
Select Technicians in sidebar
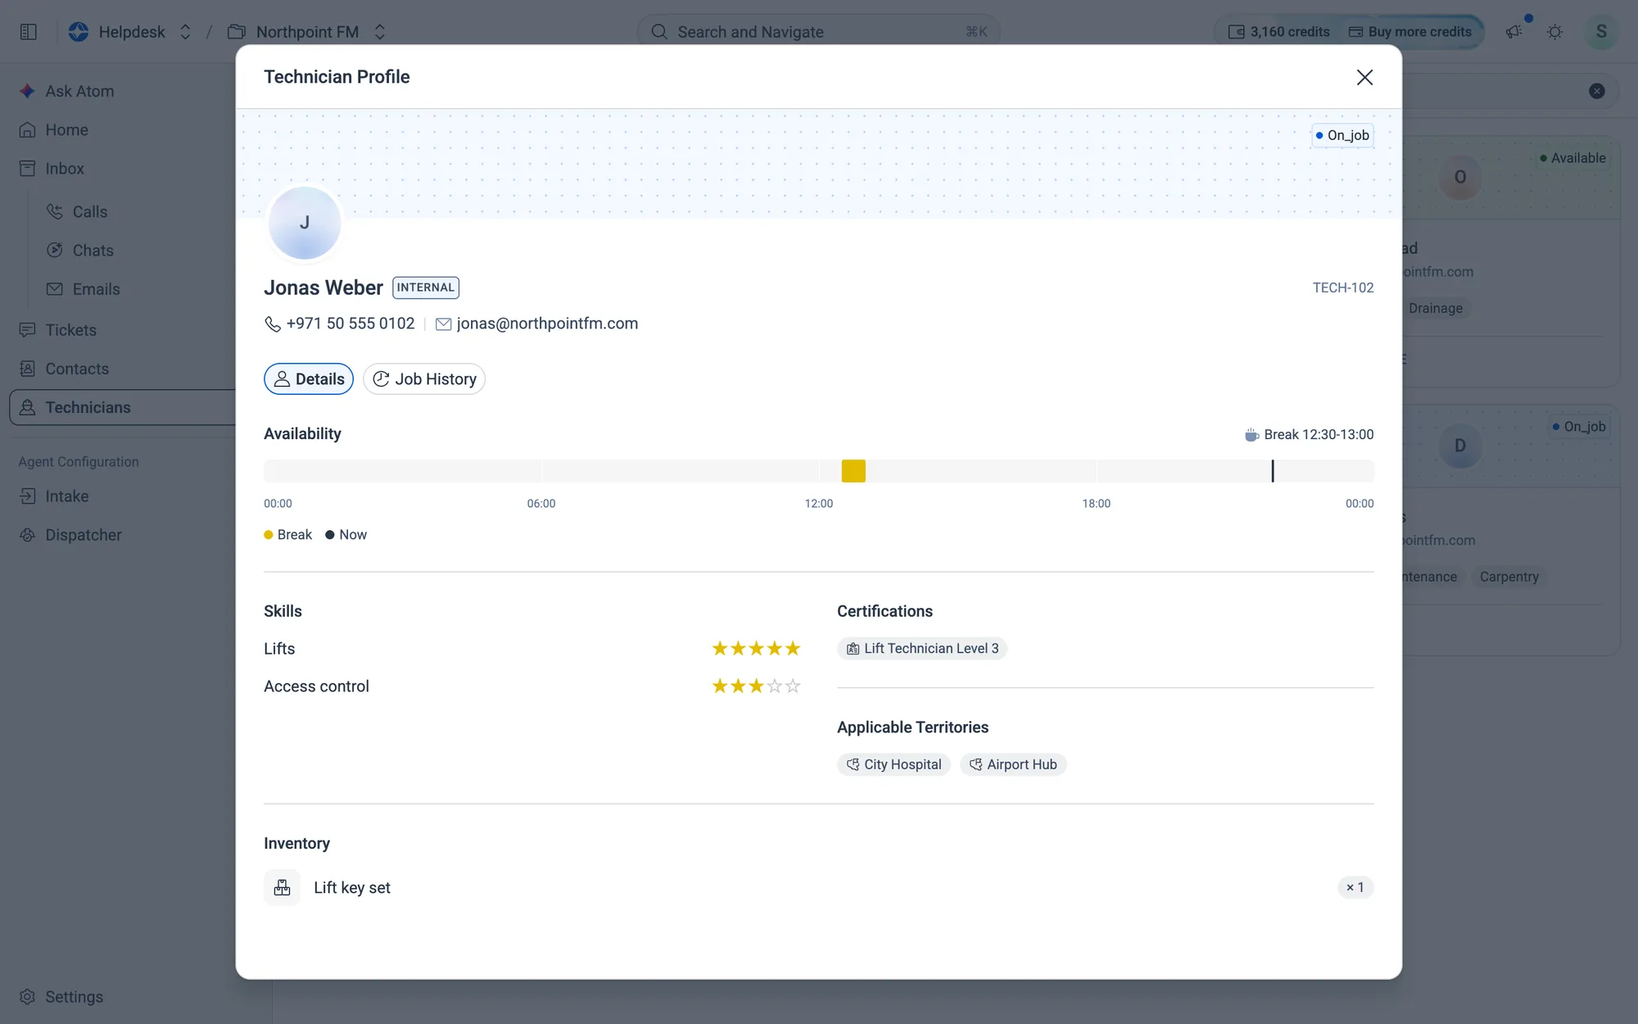(123, 407)
